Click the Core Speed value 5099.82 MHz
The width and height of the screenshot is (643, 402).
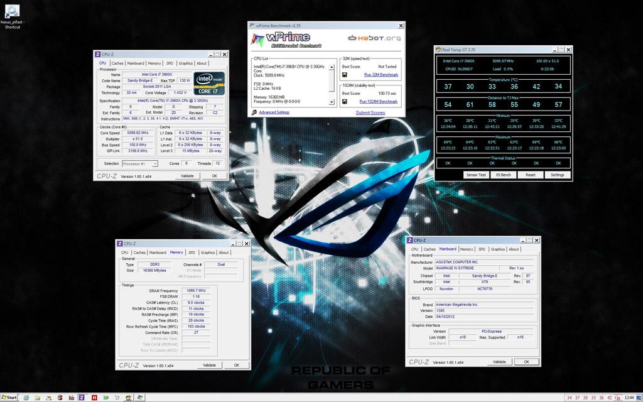138,133
